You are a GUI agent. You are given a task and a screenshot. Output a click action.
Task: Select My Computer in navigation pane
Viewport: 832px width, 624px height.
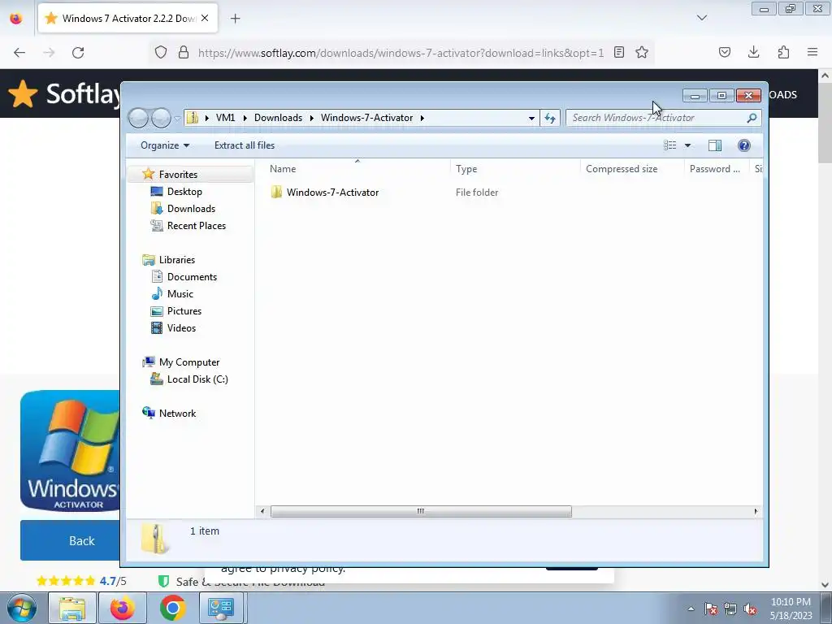point(189,362)
